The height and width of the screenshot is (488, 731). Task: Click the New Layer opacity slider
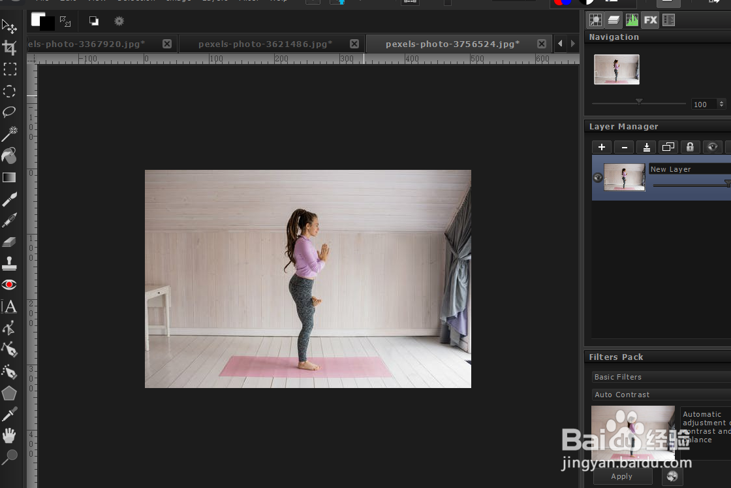[x=692, y=186]
